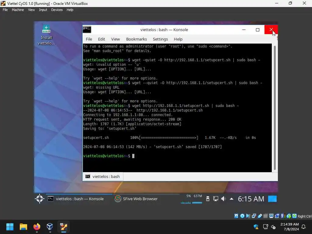Select the 'viettelos : bash' Konsole tab

coord(103,176)
